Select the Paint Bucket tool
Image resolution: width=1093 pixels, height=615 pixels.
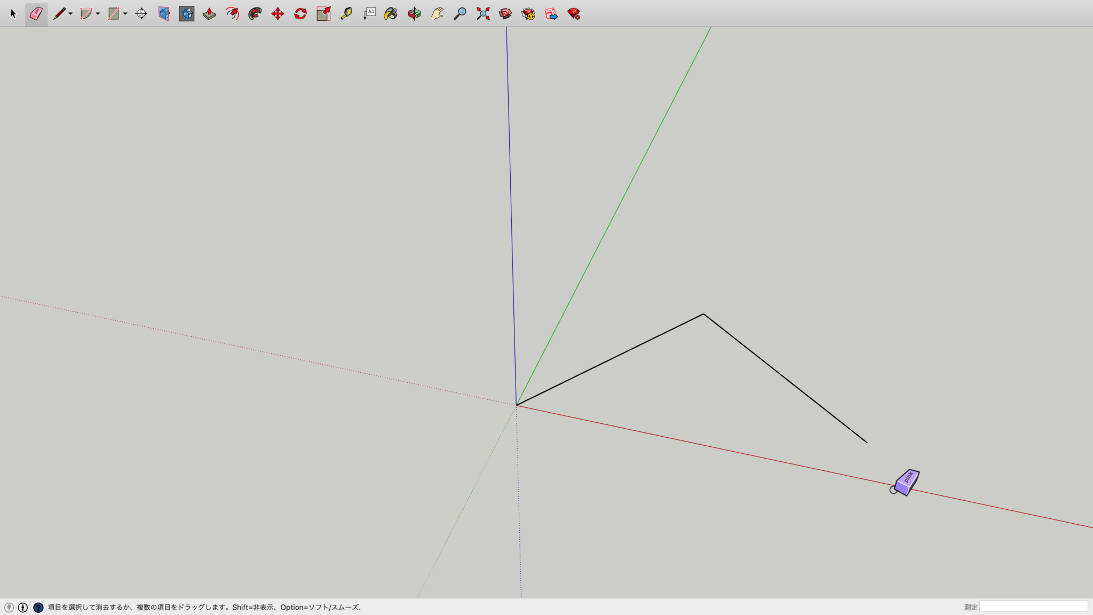click(391, 14)
